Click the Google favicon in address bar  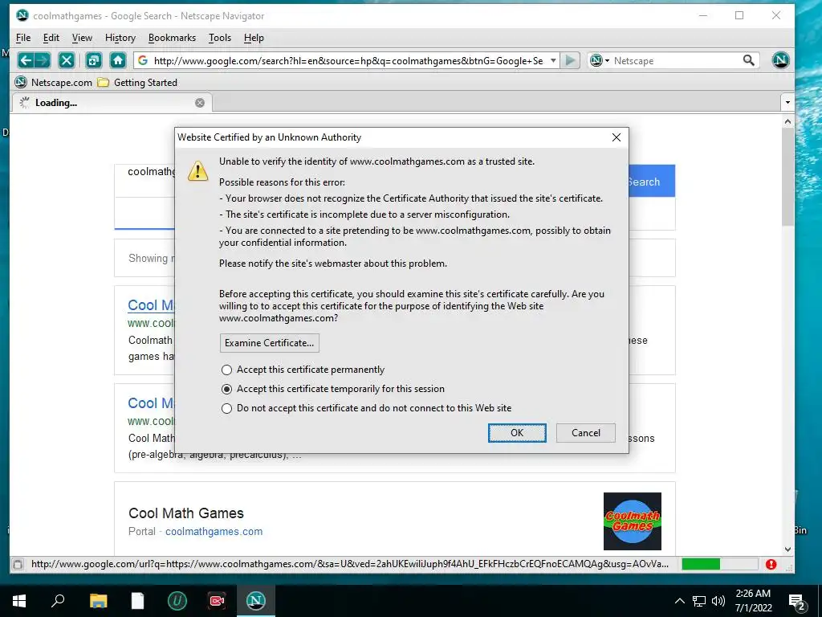coord(143,60)
